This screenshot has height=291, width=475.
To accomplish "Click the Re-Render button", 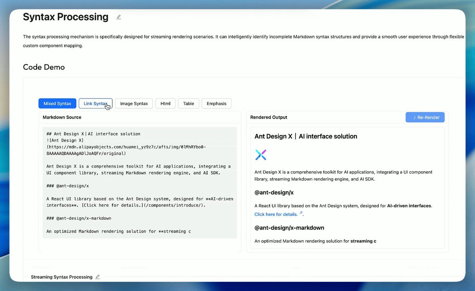I will (425, 117).
